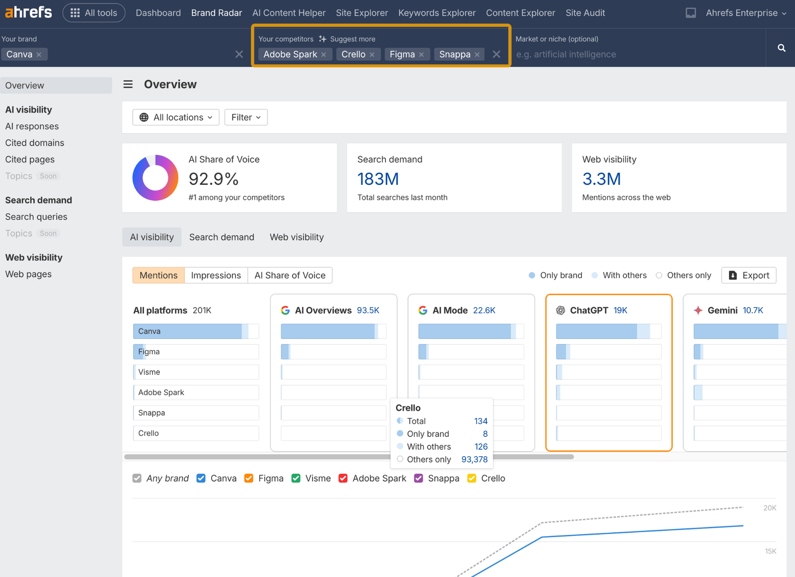Open the All tools grid menu
795x577 pixels.
point(94,13)
